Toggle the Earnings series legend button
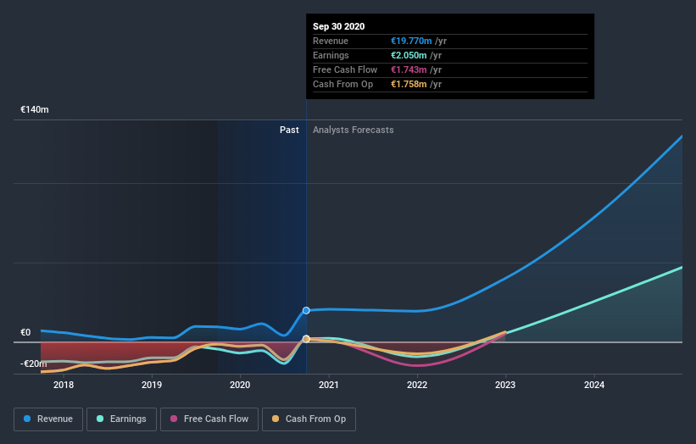696x444 pixels. tap(121, 419)
